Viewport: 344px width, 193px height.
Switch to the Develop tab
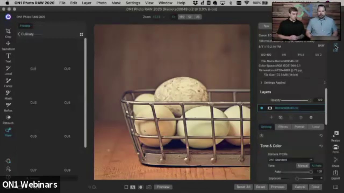click(x=266, y=127)
